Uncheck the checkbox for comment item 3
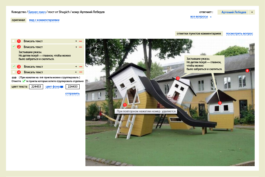Image resolution: width=265 pixels, height=177 pixels. [x=13, y=66]
